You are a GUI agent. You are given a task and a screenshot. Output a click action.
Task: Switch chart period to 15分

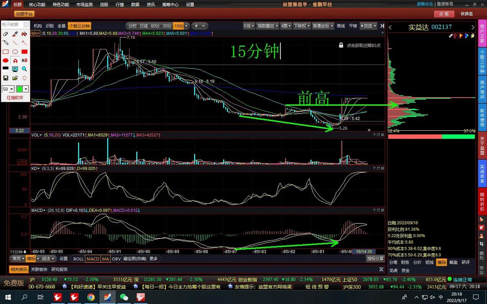tap(179, 26)
